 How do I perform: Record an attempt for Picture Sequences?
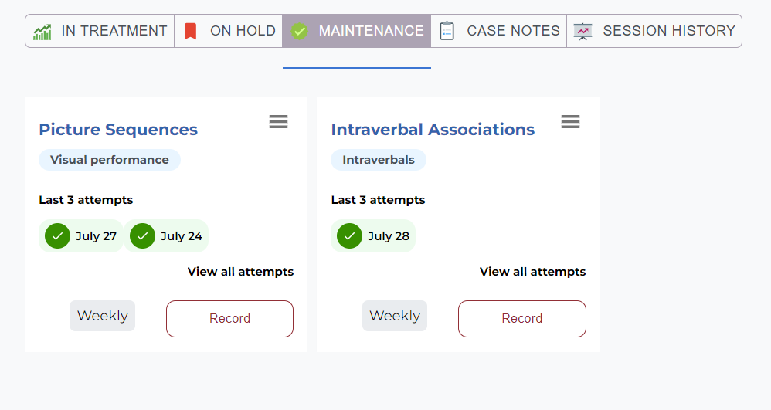tap(229, 319)
